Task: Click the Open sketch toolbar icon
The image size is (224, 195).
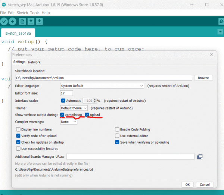Action: [x=31, y=21]
